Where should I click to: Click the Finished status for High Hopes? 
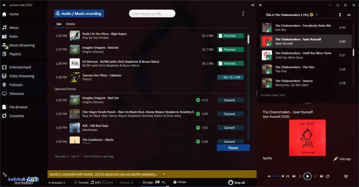[231, 36]
